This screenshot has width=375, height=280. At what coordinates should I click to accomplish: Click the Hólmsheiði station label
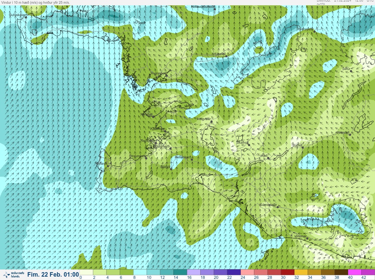click(x=161, y=146)
